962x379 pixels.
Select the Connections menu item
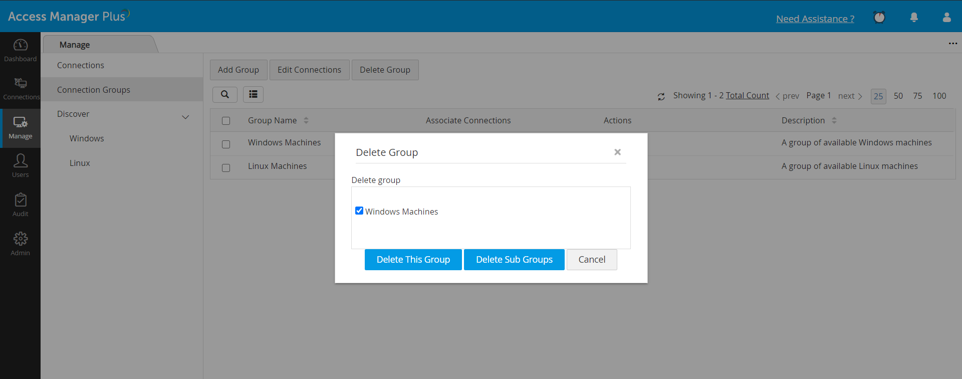point(81,65)
